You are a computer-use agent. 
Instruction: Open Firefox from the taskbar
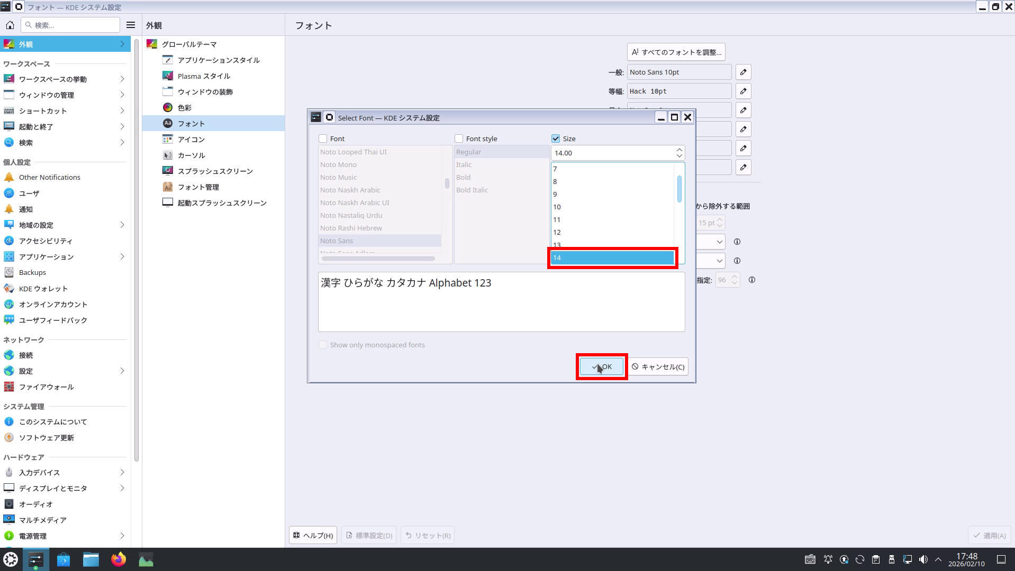tap(119, 559)
